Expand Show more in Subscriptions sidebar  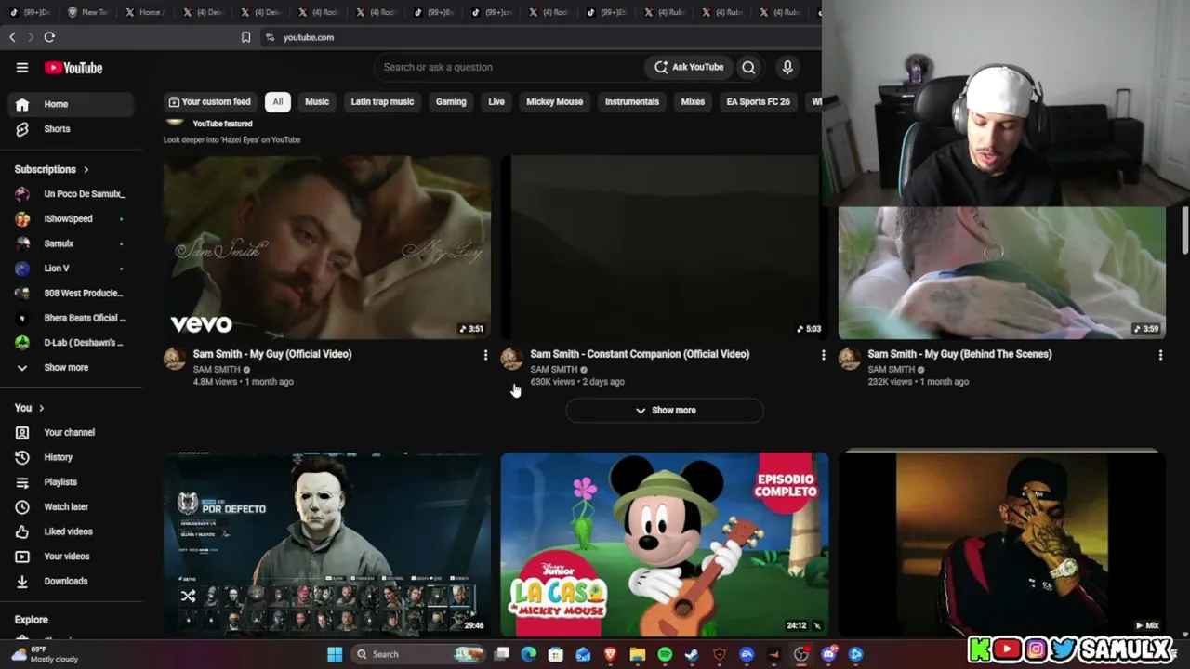point(71,368)
